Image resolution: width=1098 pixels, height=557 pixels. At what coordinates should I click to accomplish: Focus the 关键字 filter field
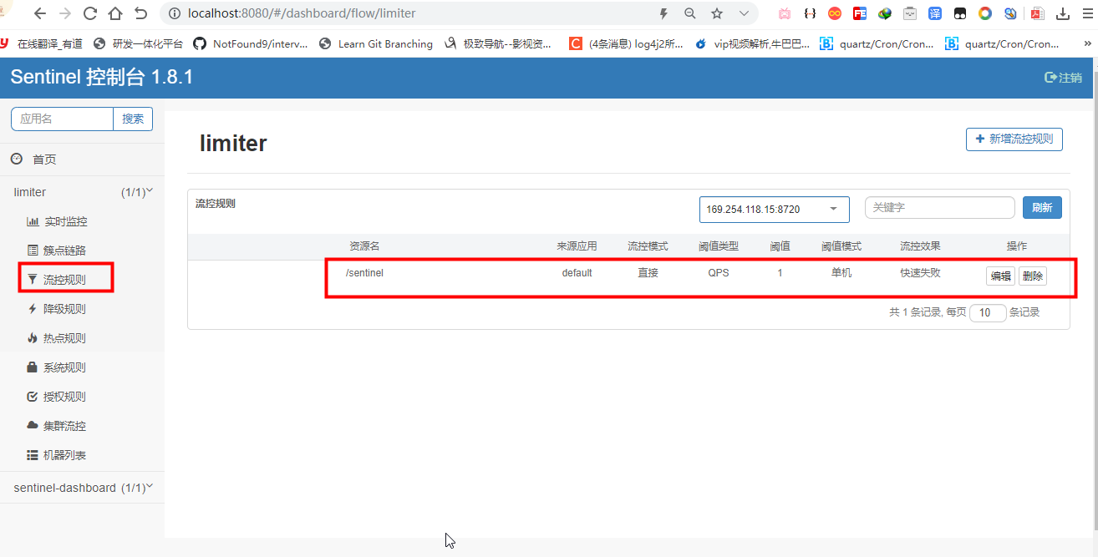click(x=939, y=207)
